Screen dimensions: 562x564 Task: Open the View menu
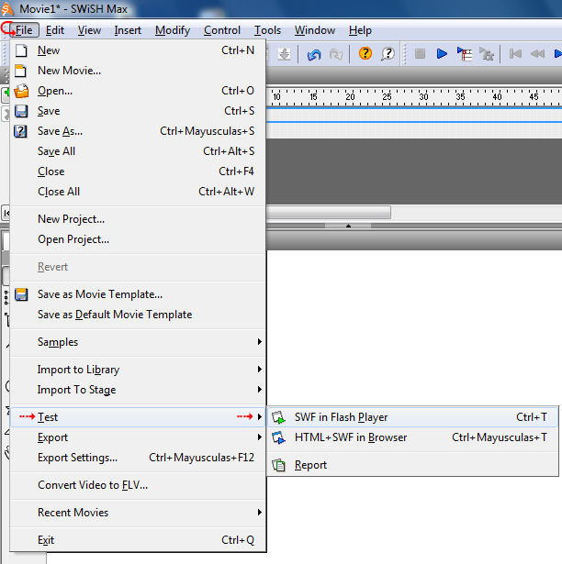(x=89, y=30)
